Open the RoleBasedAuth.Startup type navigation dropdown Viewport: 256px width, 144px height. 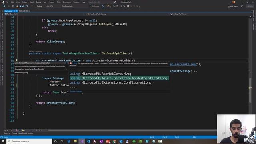128,14
